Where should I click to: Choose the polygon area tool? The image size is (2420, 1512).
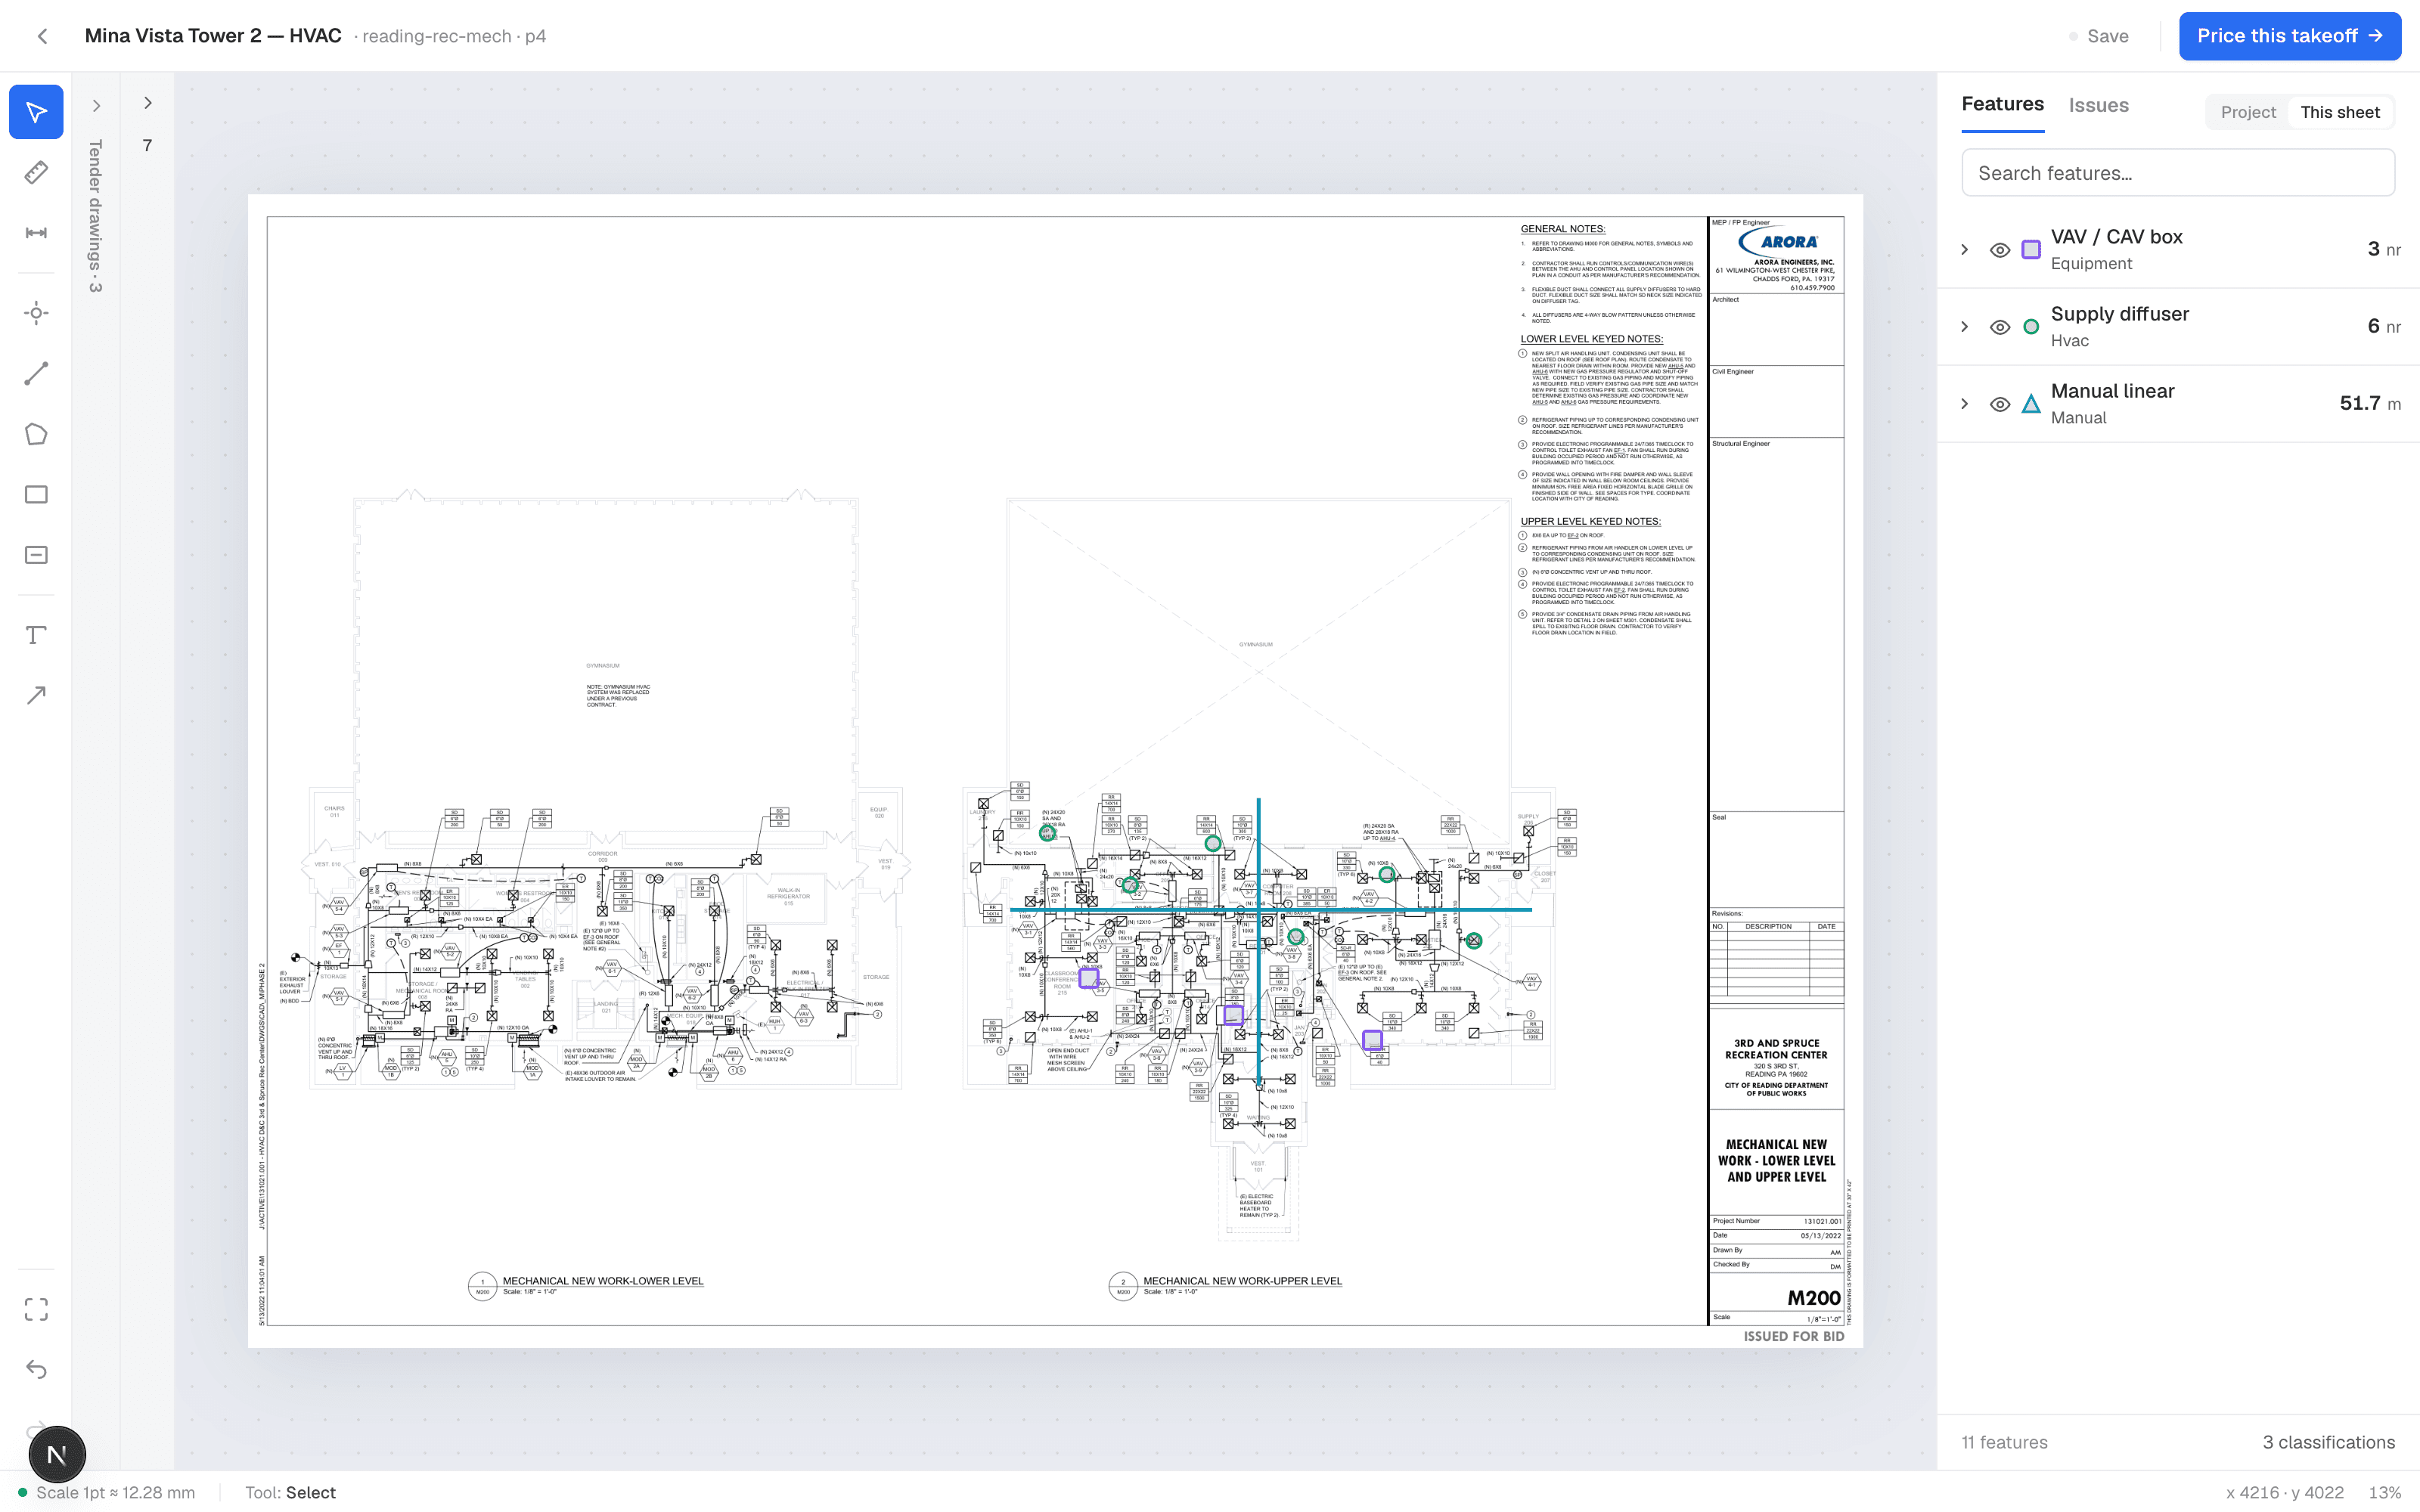36,434
